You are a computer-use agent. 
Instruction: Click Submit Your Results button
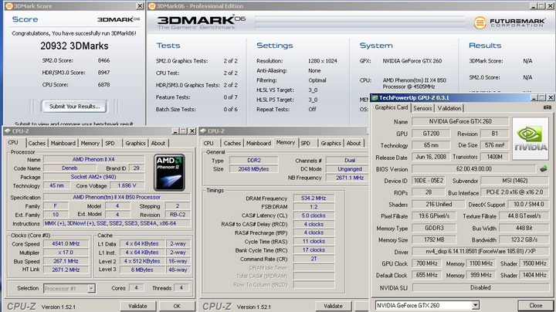74,107
